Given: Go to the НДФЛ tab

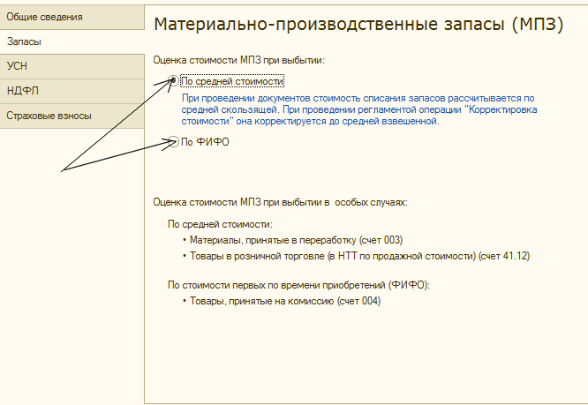Looking at the screenshot, I should pos(23,91).
